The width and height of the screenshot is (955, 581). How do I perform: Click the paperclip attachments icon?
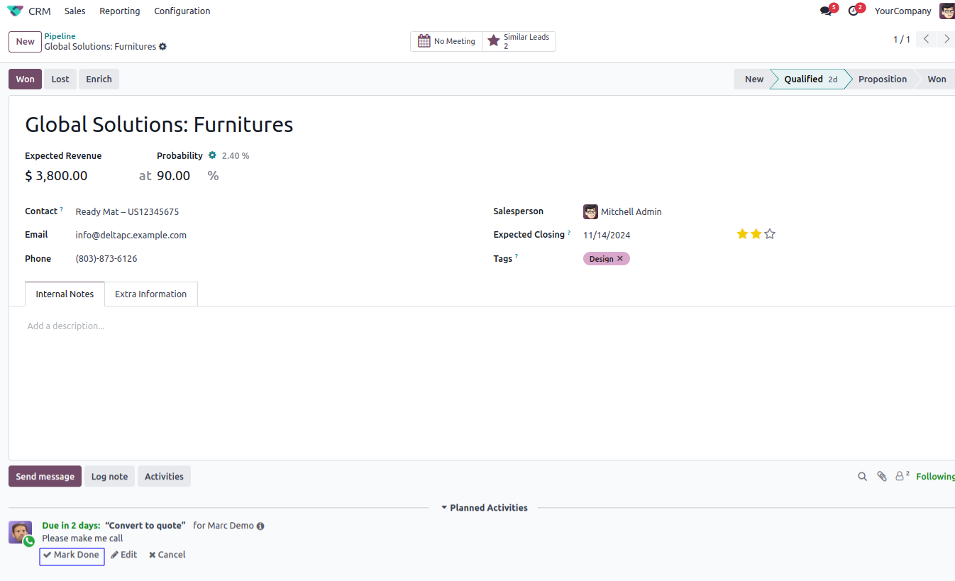pos(882,477)
